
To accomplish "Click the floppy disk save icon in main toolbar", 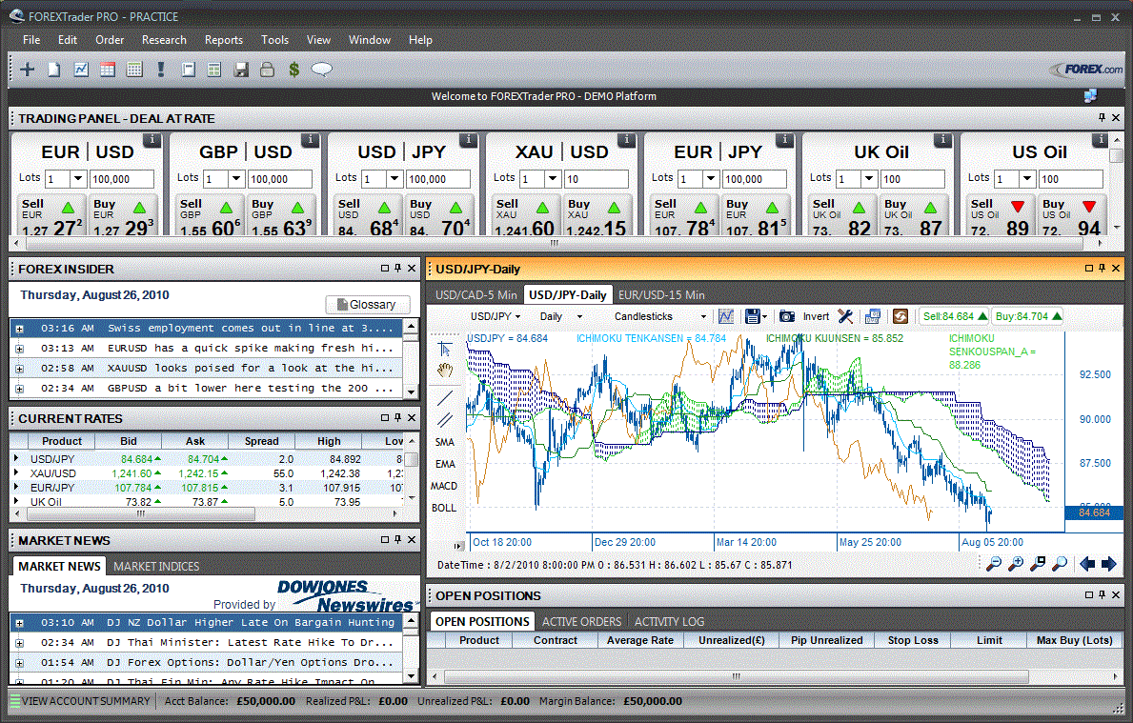I will (241, 70).
